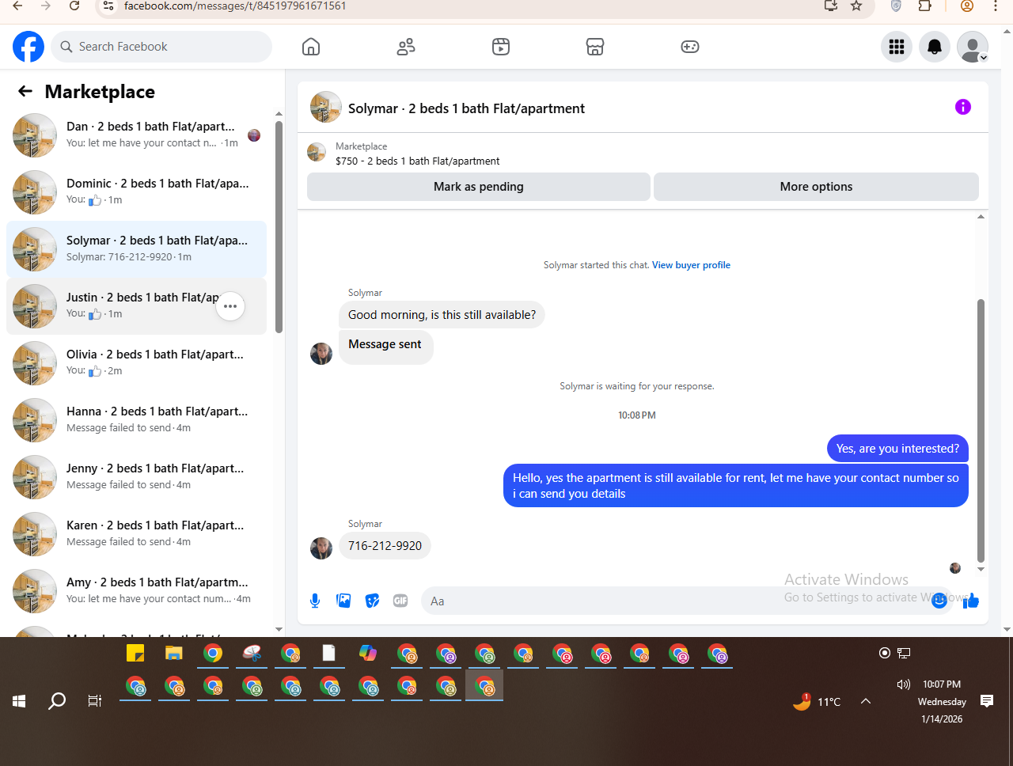Click the message thread scrollbar
Image resolution: width=1013 pixels, height=766 pixels.
[981, 430]
